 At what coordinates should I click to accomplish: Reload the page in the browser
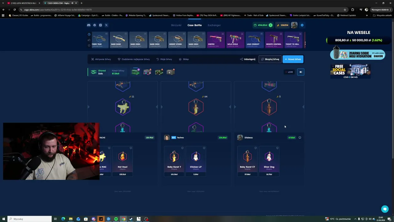pos(14,10)
